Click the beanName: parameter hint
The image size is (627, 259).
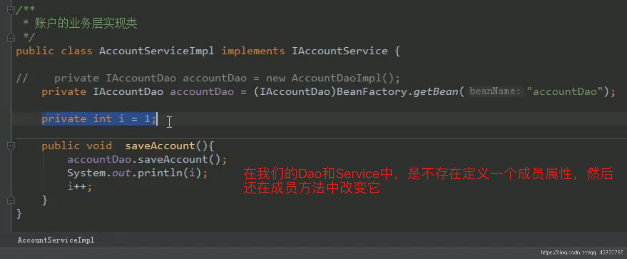[495, 91]
